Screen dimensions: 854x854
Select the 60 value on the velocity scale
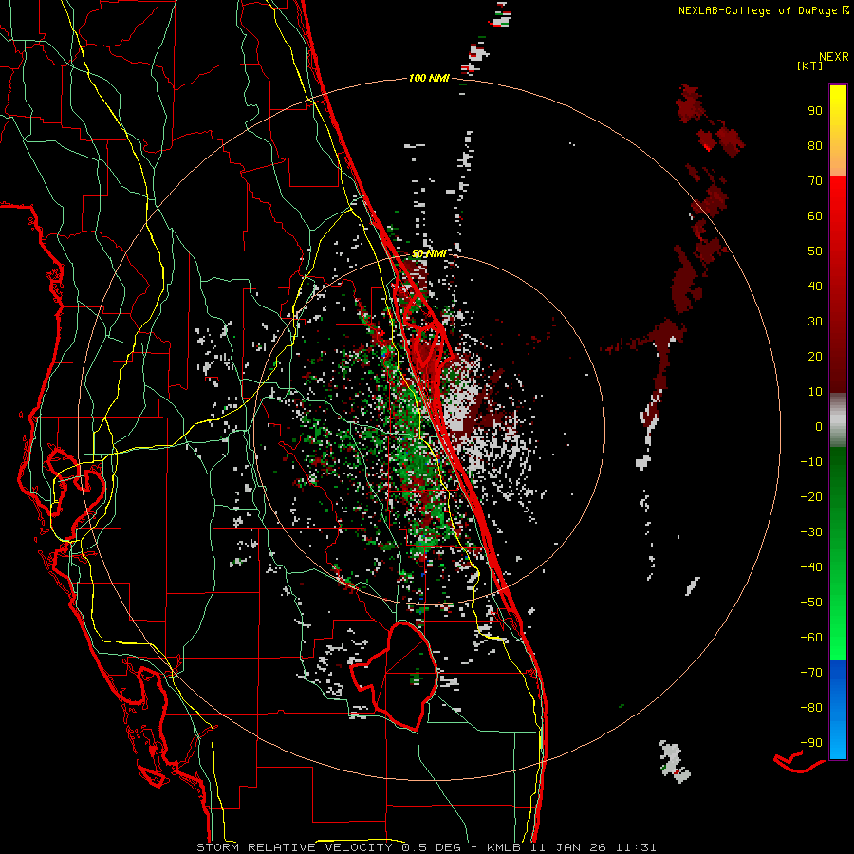click(815, 215)
